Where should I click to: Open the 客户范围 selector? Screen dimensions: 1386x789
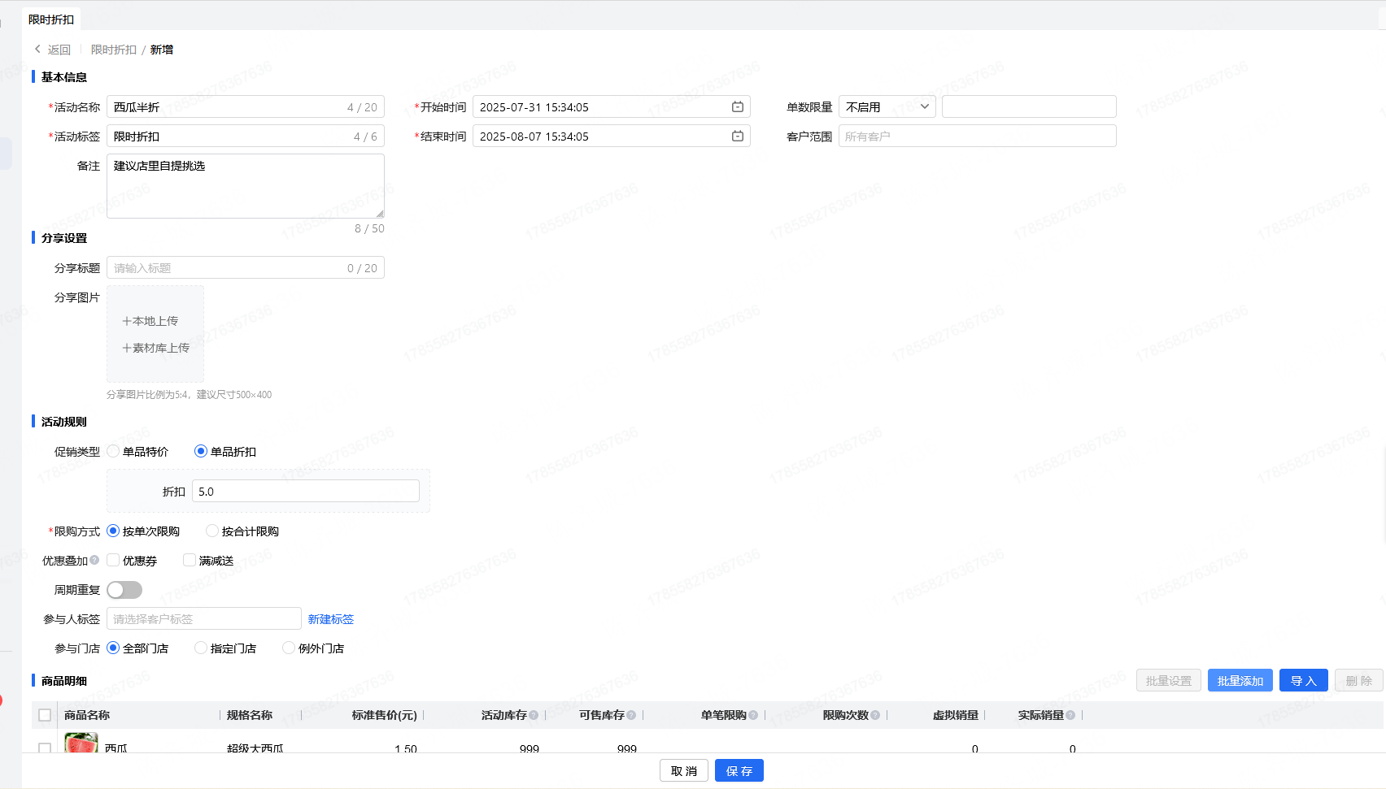click(x=978, y=136)
